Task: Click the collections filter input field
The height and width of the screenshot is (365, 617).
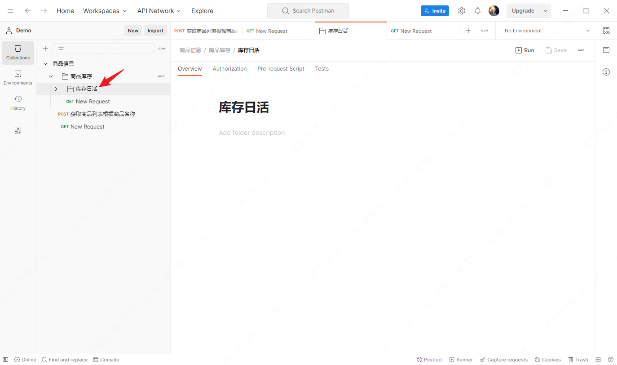Action: tap(103, 49)
